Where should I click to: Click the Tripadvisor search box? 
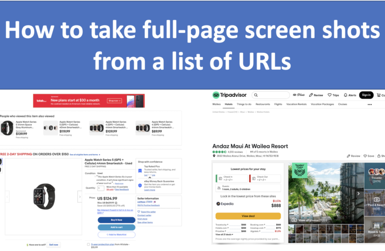[x=271, y=95]
